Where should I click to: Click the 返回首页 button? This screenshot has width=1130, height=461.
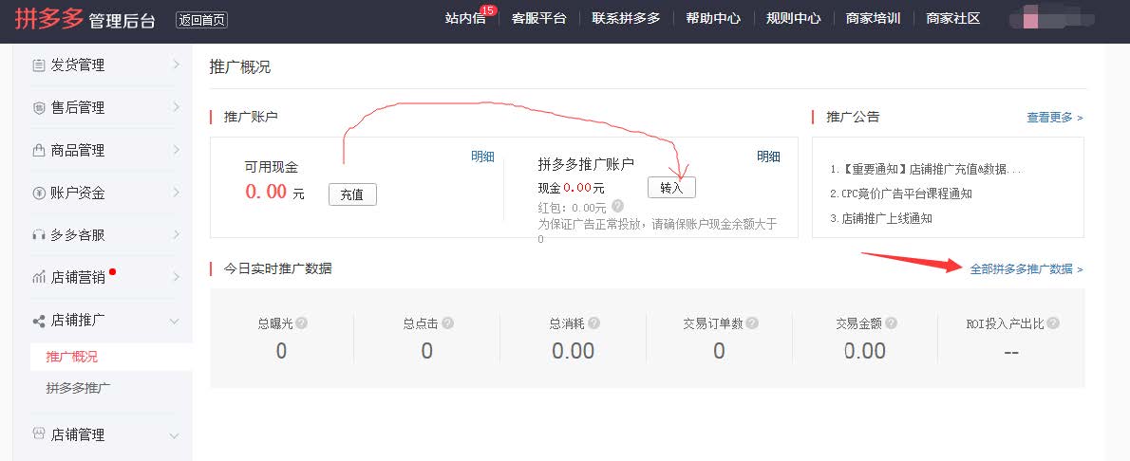(201, 20)
